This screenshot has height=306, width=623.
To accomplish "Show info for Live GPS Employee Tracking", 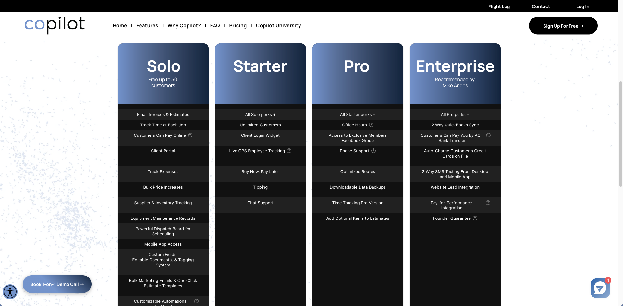I will 289,151.
